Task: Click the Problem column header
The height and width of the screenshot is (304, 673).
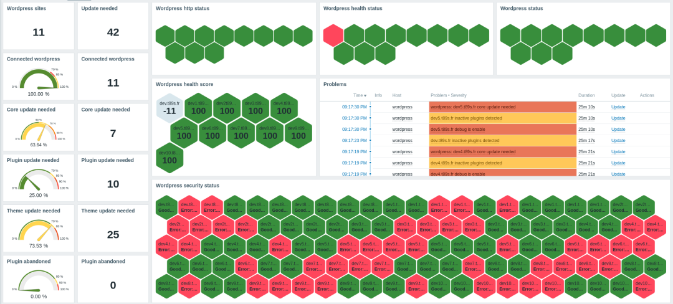Action: click(439, 95)
